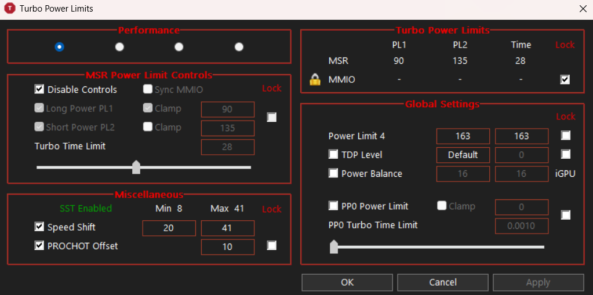Click the MMIO row label
The image size is (593, 295).
coord(342,80)
